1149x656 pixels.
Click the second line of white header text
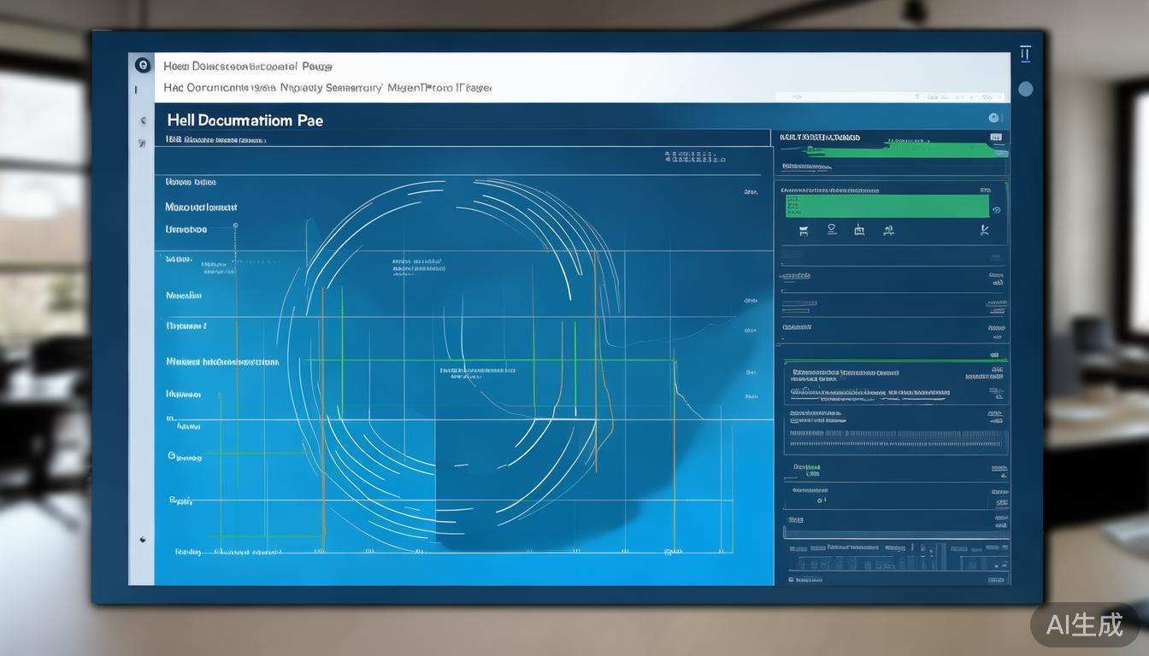pos(327,87)
